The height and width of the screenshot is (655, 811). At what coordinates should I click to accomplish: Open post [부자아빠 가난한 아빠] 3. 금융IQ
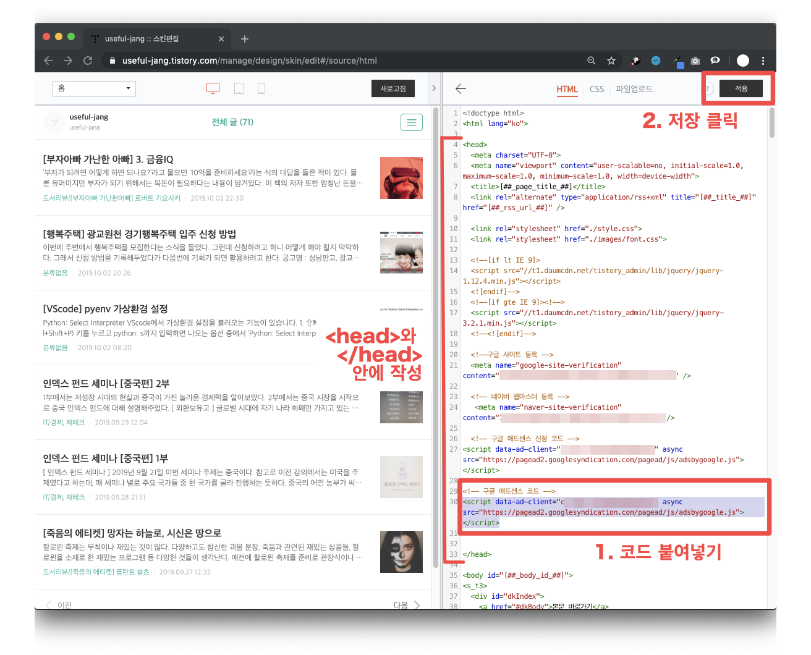point(108,159)
